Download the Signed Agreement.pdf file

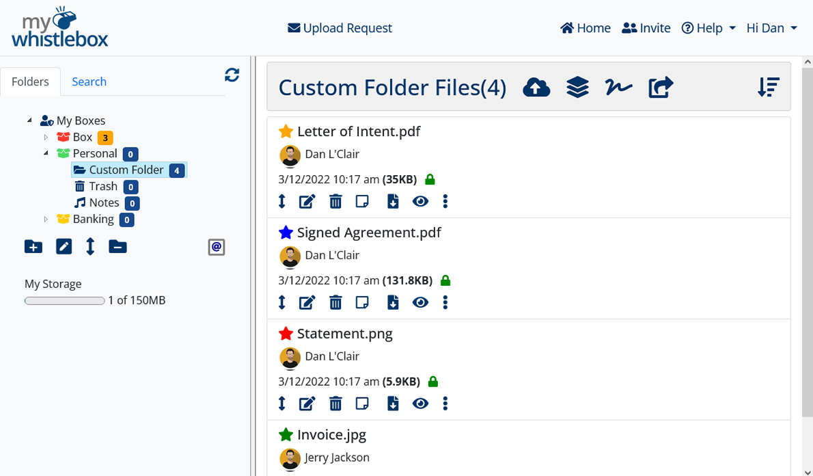pyautogui.click(x=393, y=302)
